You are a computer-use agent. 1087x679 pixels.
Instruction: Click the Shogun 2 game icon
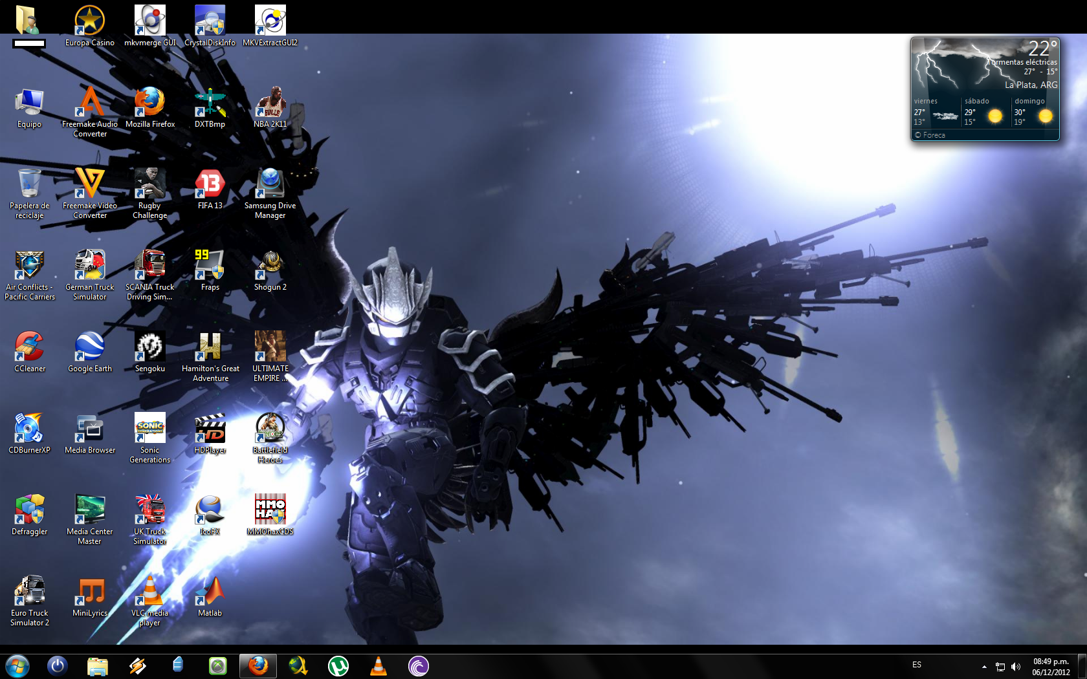270,270
